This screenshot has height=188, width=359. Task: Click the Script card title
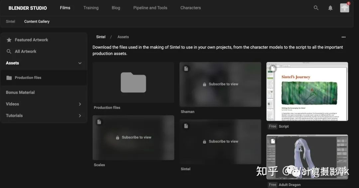click(x=284, y=126)
